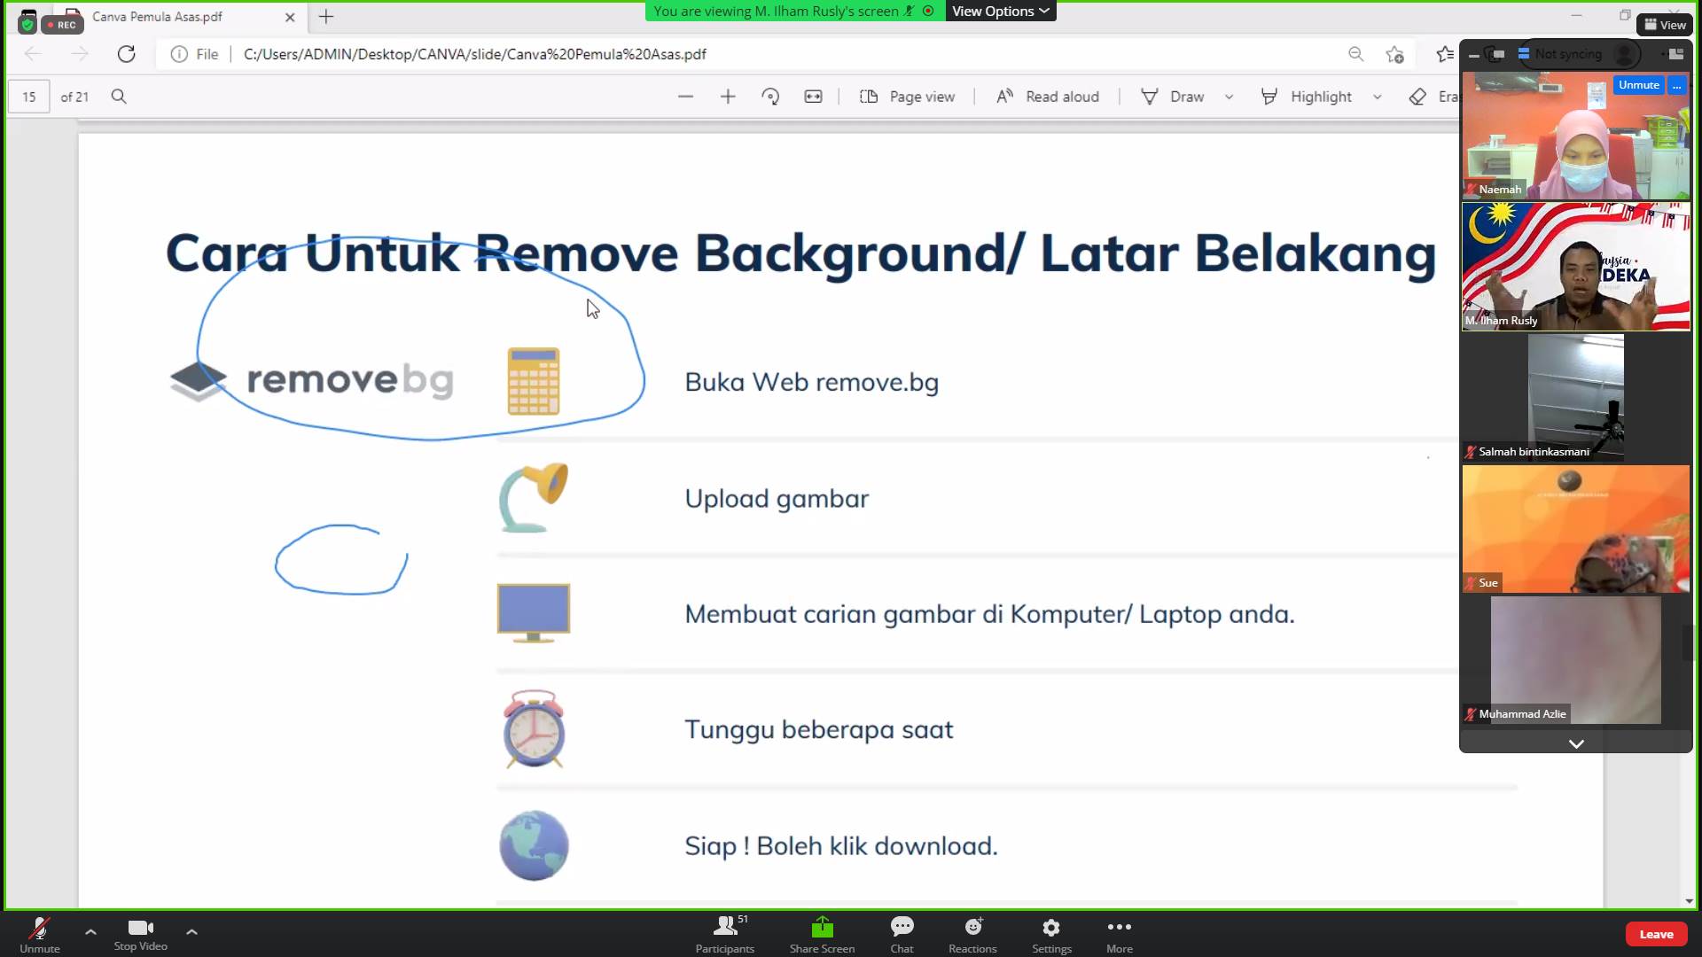Open Participants panel in Zoom

click(725, 934)
